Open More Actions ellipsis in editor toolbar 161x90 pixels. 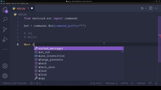(156, 8)
